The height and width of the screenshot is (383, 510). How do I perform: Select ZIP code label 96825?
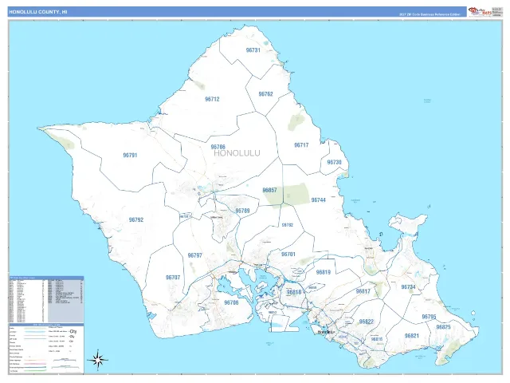coord(443,327)
